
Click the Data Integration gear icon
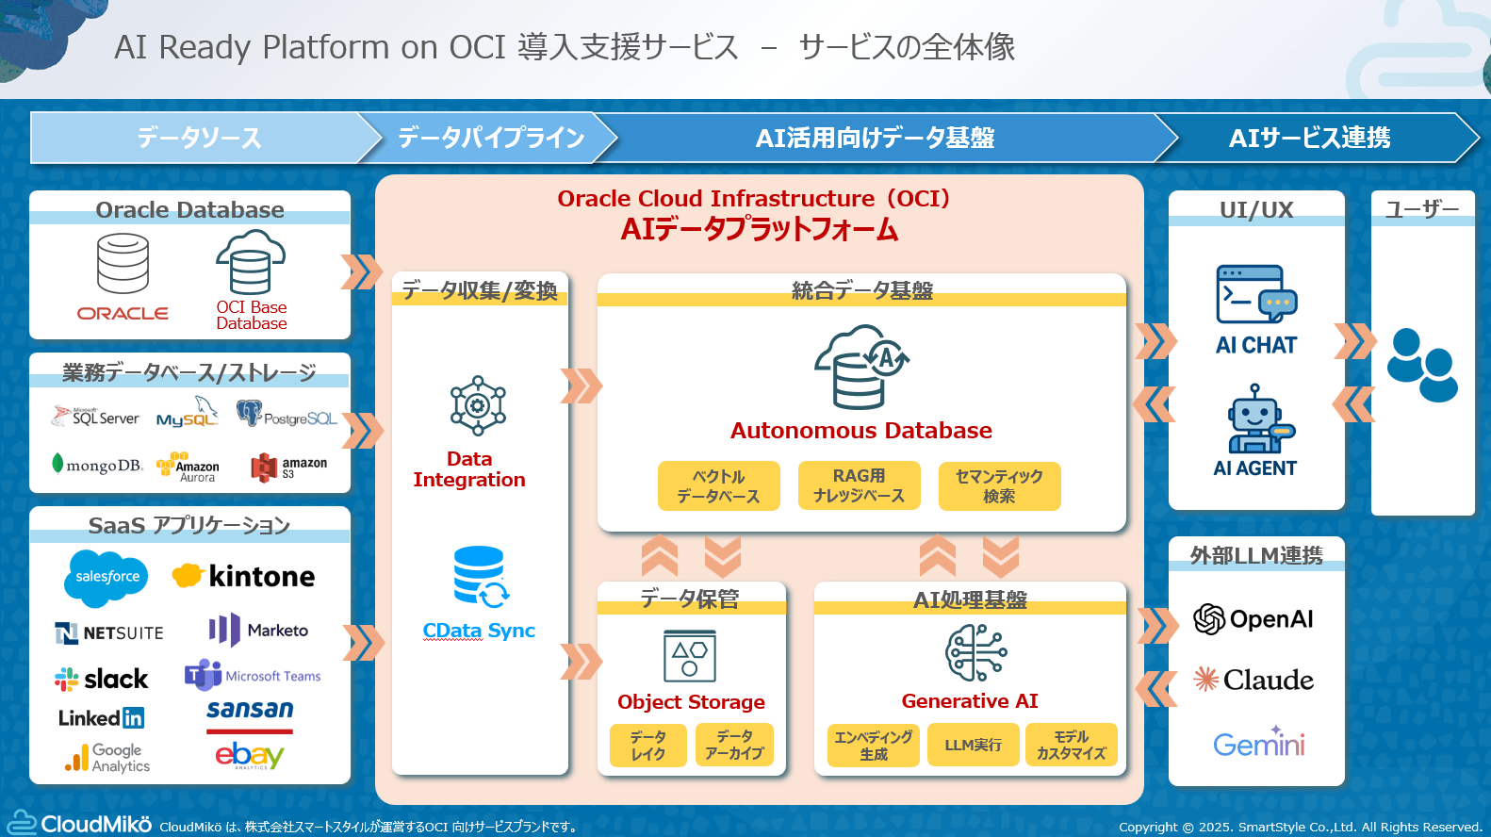[478, 405]
